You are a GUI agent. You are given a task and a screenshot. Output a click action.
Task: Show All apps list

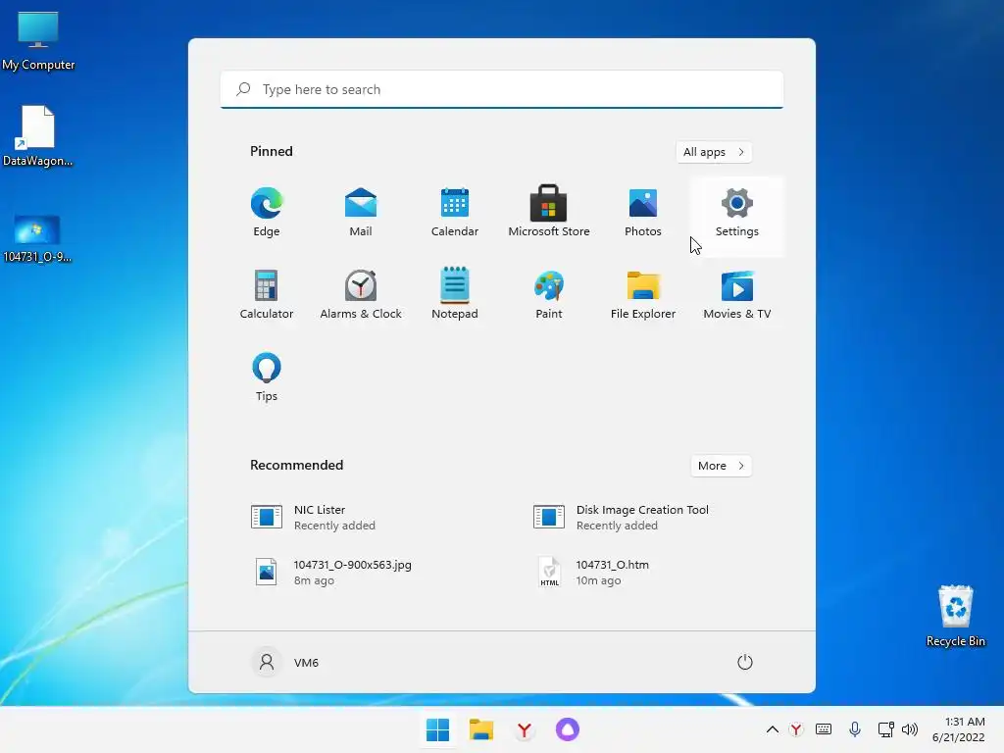[714, 152]
